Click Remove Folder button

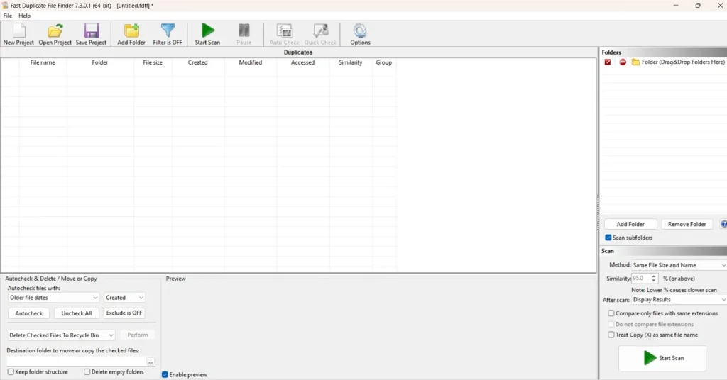pyautogui.click(x=687, y=224)
